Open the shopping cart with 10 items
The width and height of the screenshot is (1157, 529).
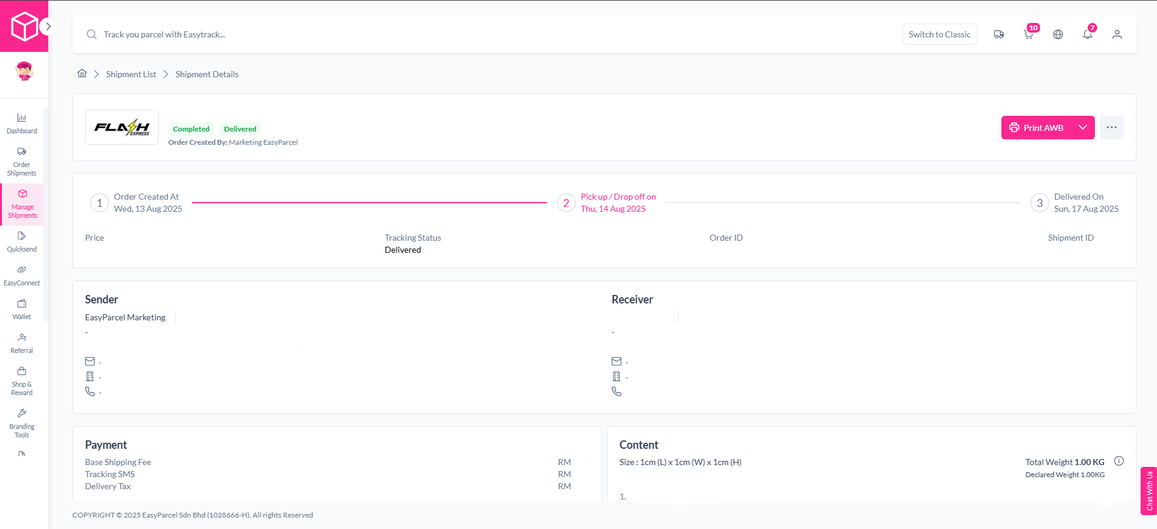[x=1029, y=34]
